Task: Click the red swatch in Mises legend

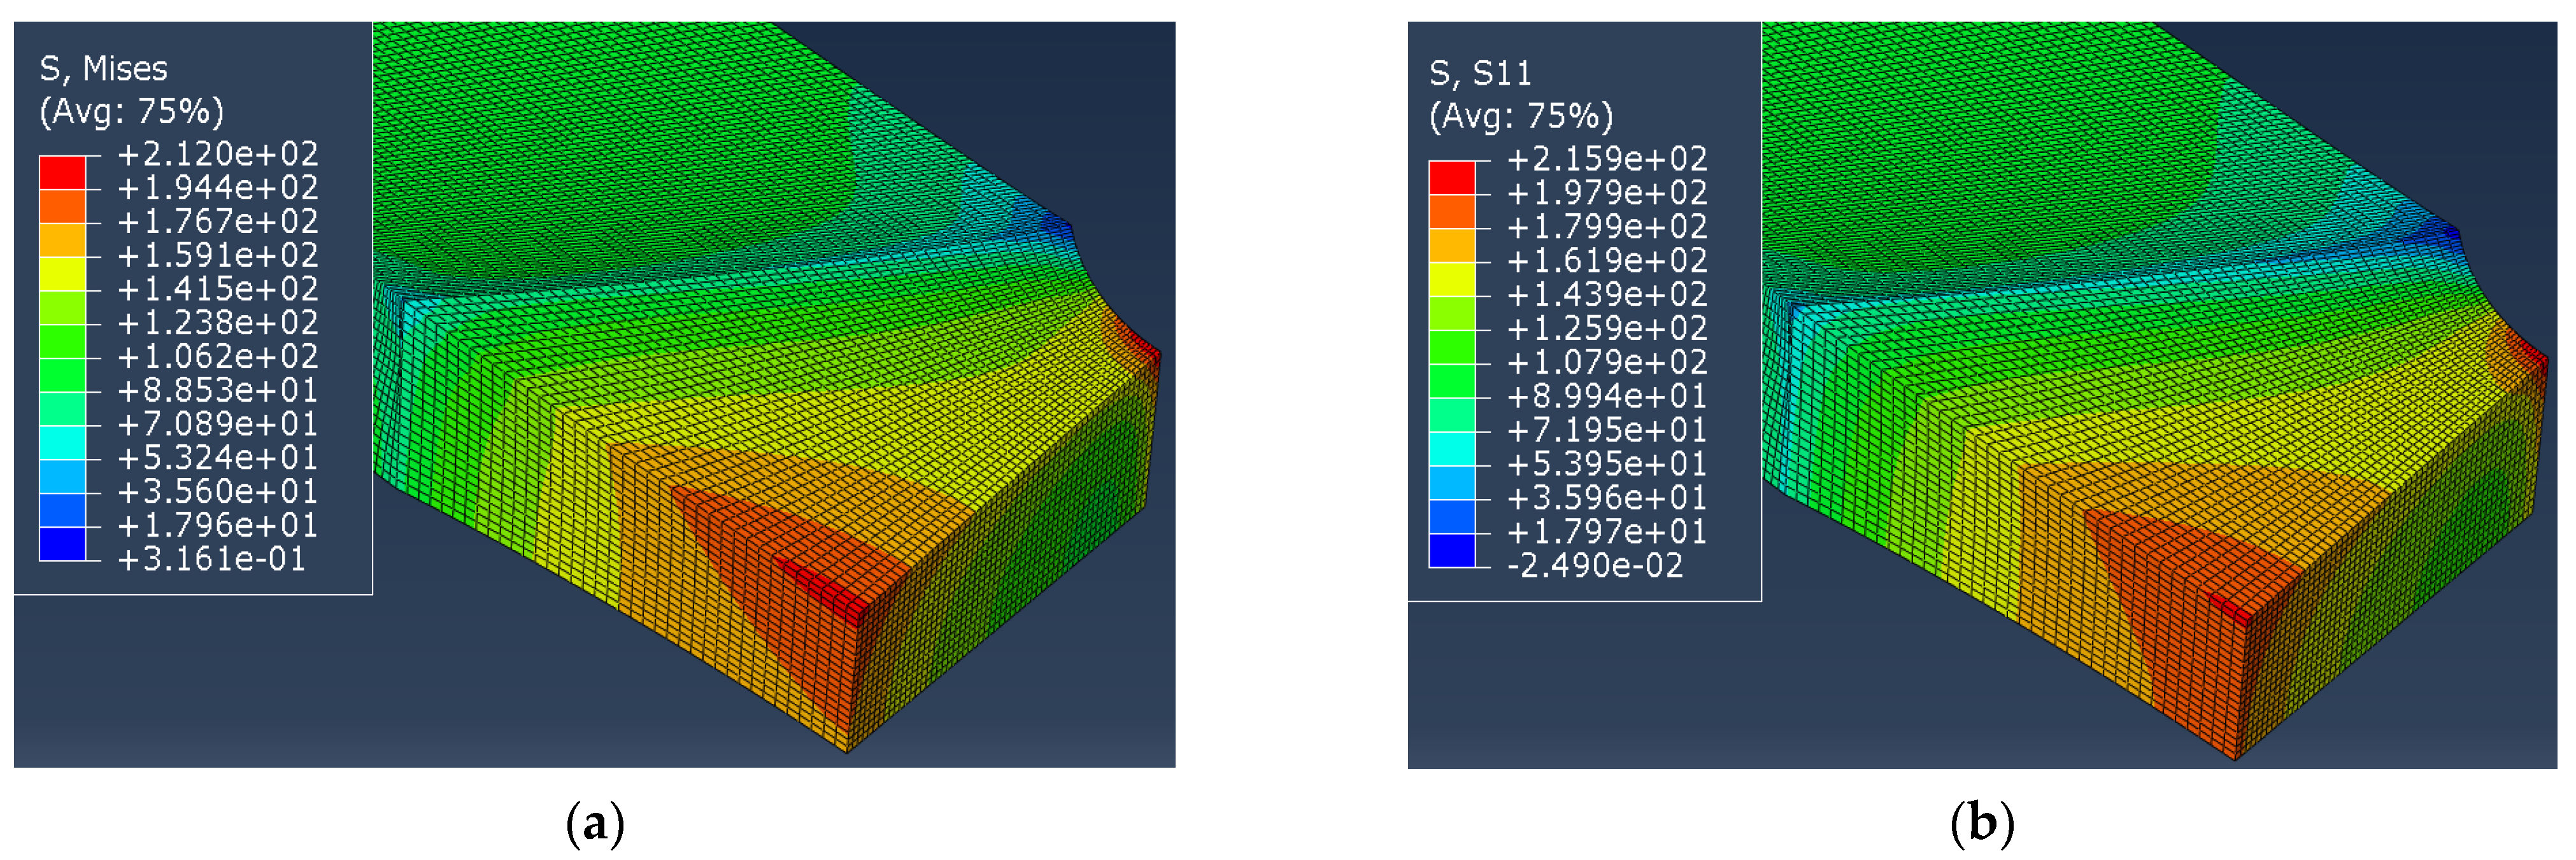Action: (62, 172)
